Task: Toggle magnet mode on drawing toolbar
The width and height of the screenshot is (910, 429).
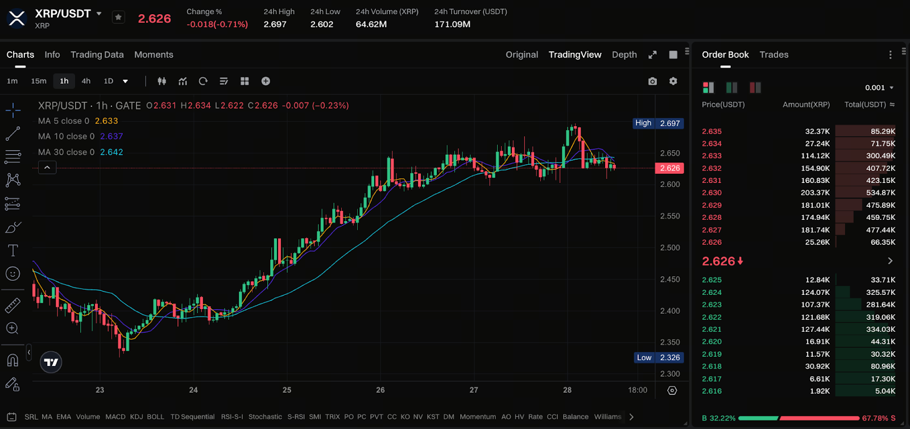Action: tap(13, 360)
